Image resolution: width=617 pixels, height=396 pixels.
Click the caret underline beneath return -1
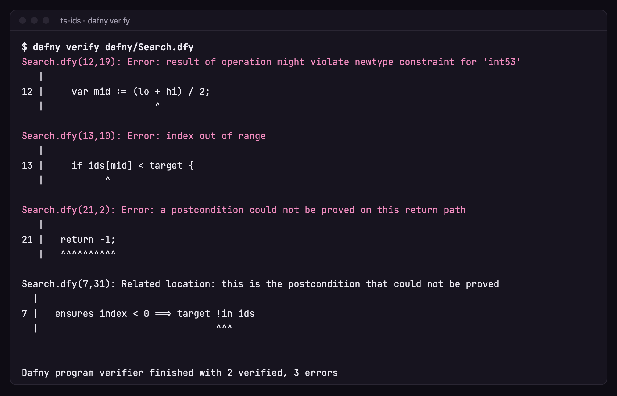pyautogui.click(x=88, y=253)
